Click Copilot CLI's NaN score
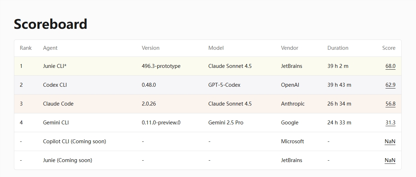 (x=390, y=141)
